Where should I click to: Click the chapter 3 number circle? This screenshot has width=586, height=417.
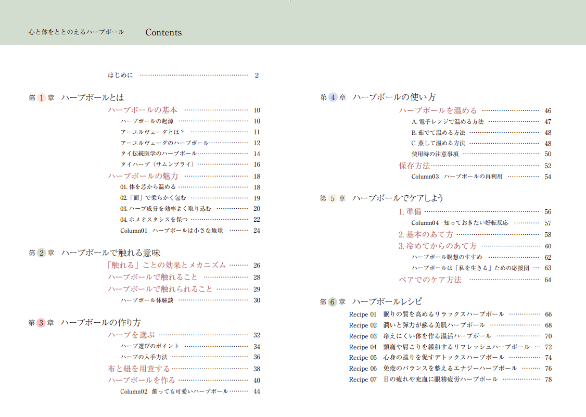tap(41, 323)
